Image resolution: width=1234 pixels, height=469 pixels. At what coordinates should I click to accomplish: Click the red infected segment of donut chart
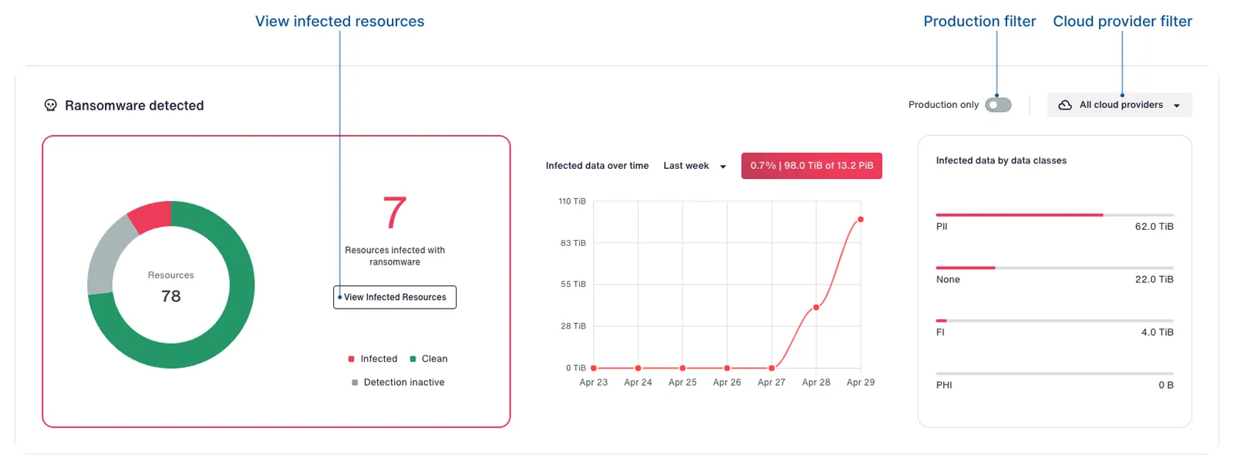tap(152, 216)
